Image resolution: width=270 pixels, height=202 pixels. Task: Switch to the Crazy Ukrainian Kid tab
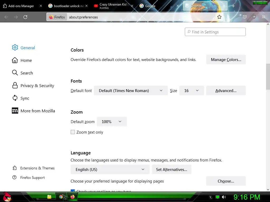[x=113, y=6]
